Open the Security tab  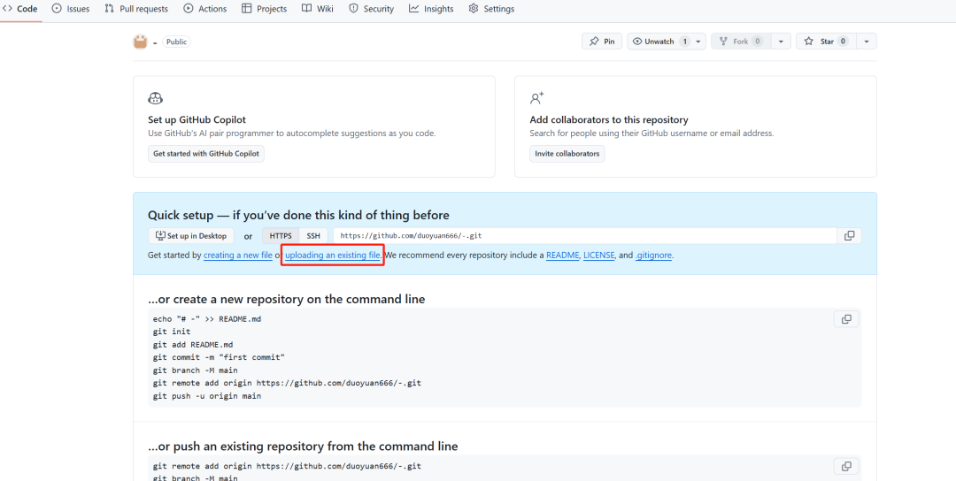point(371,9)
